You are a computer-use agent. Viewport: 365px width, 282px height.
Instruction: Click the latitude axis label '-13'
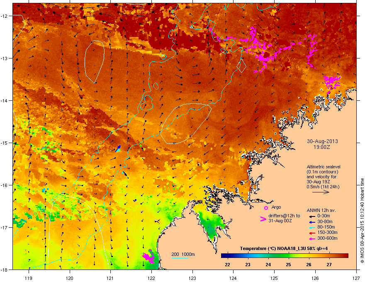[x=4, y=58]
